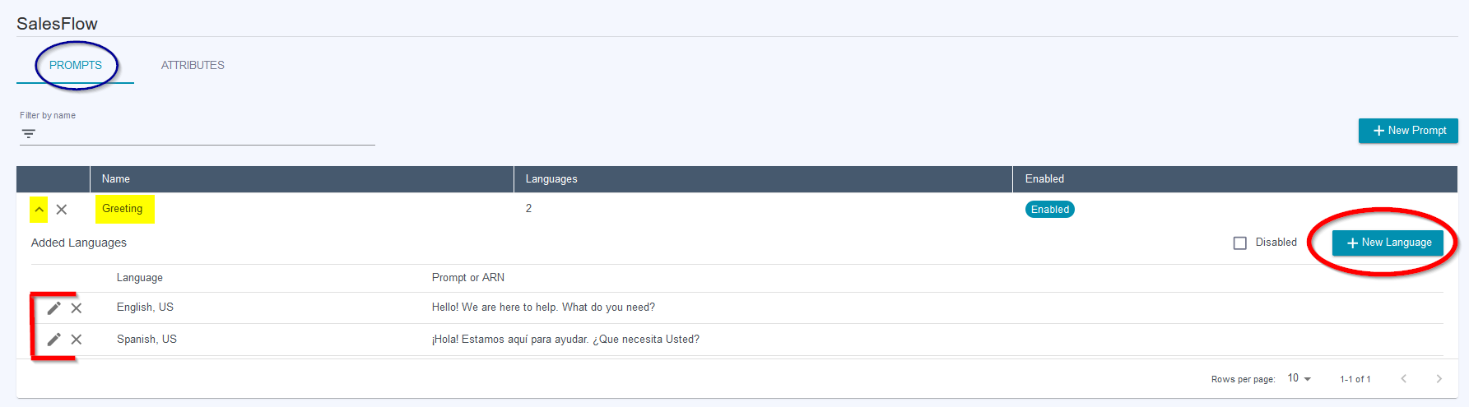Go to the next page arrow
1469x407 pixels.
[1439, 378]
